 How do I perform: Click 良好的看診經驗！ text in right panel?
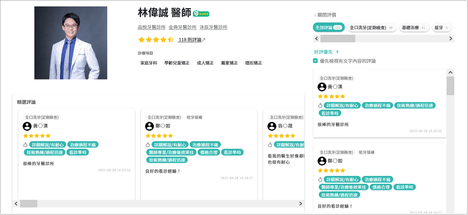(x=335, y=206)
